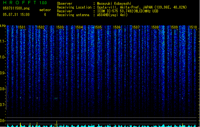Click the date stamp 05.07.31 15:00
200x127 pixels.
pyautogui.click(x=16, y=15)
